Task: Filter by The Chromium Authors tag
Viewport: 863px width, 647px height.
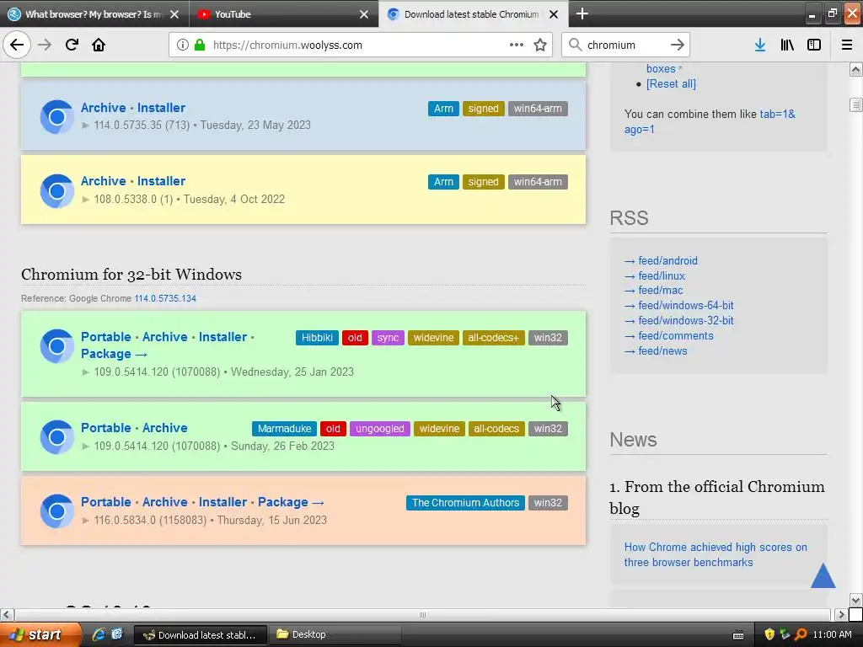Action: point(465,503)
